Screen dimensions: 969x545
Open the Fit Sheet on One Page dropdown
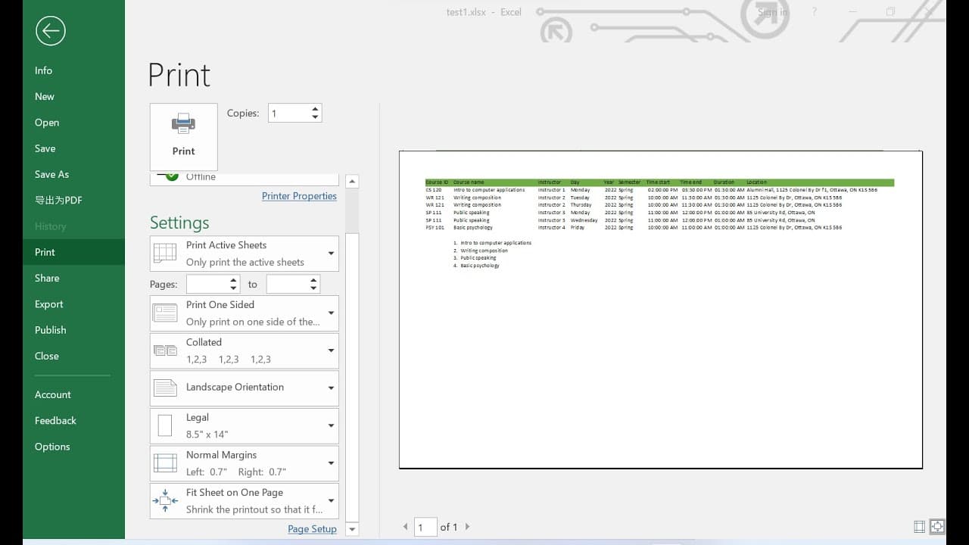point(245,501)
